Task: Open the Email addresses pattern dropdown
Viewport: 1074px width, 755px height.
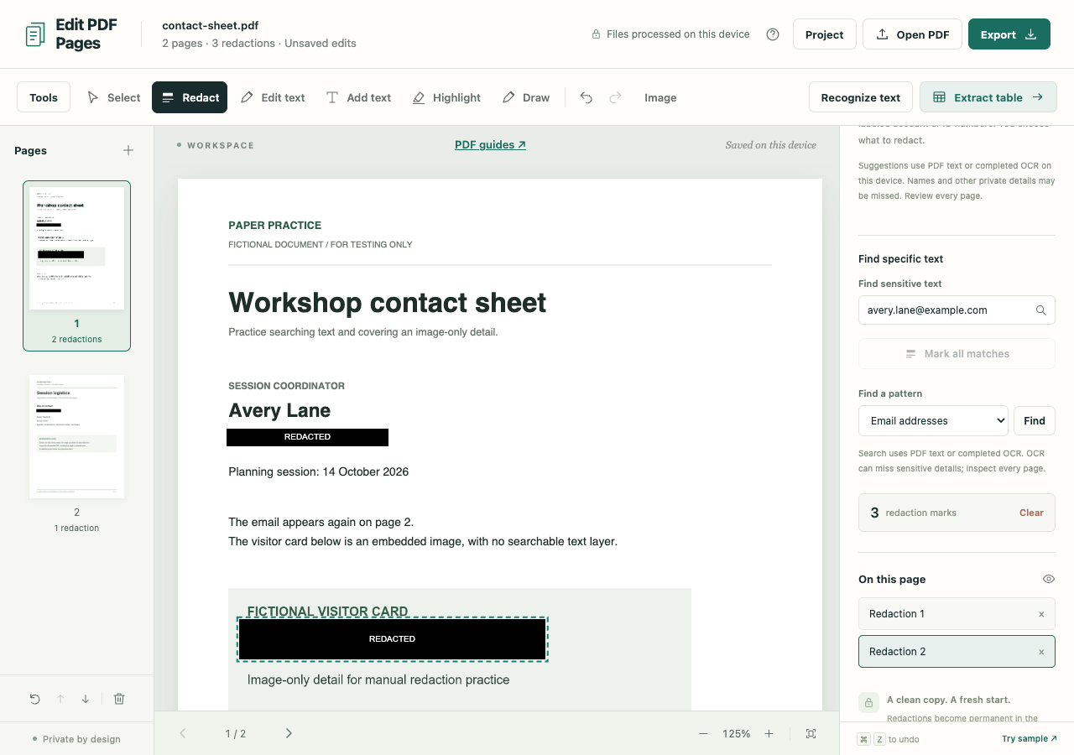Action: pos(933,421)
